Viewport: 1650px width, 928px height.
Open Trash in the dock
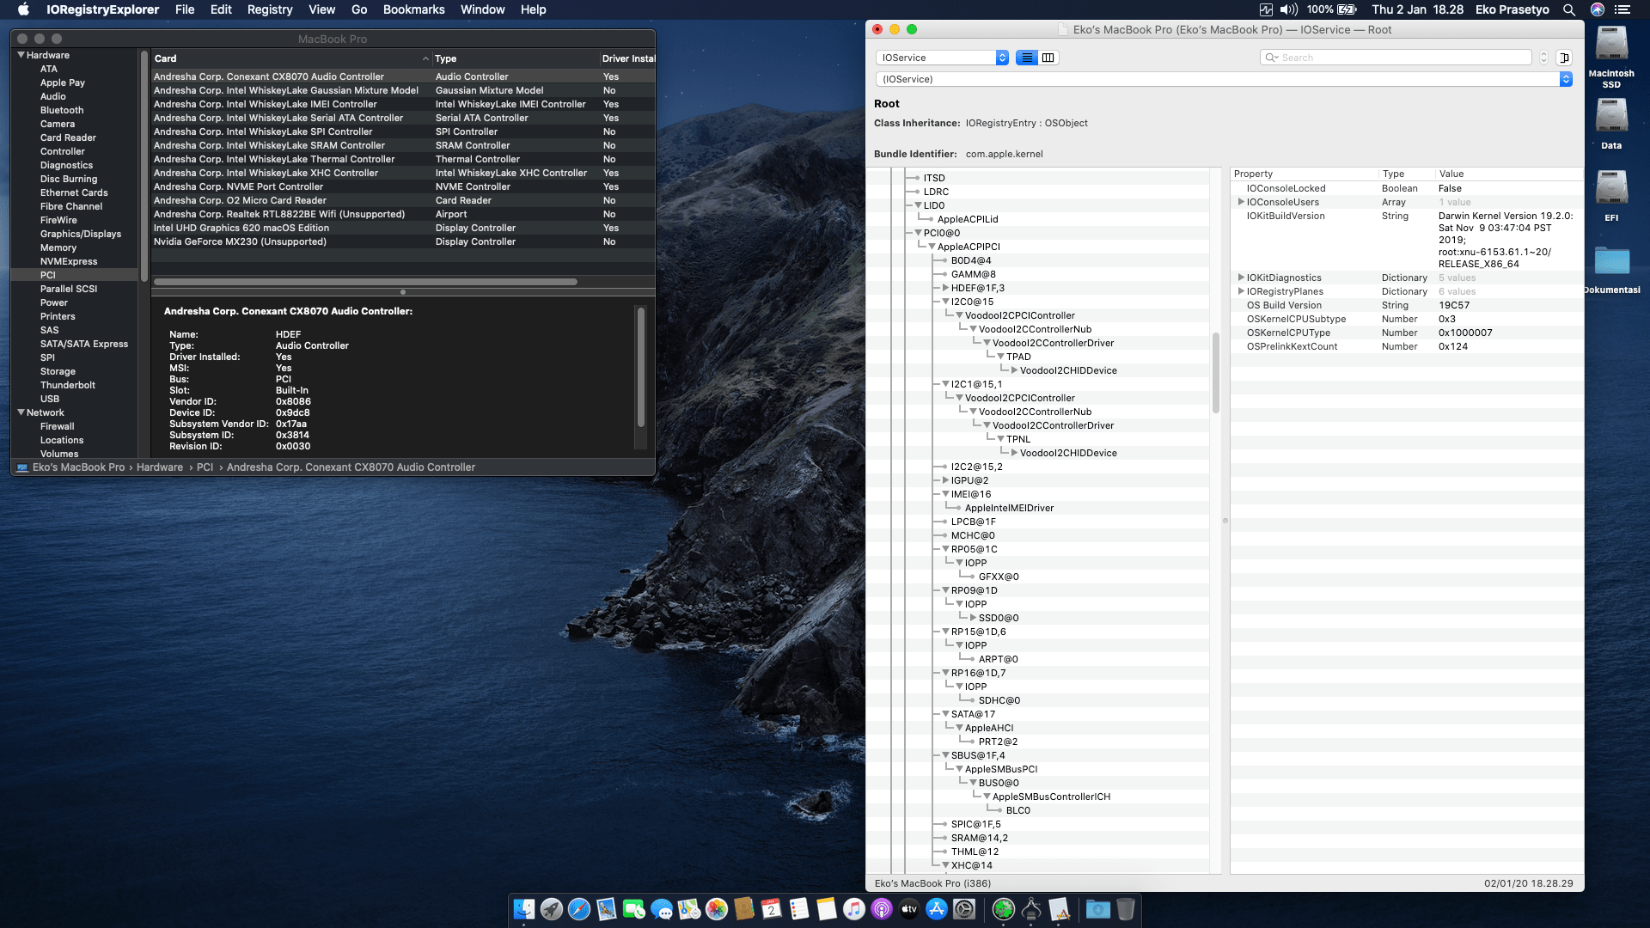click(x=1126, y=908)
